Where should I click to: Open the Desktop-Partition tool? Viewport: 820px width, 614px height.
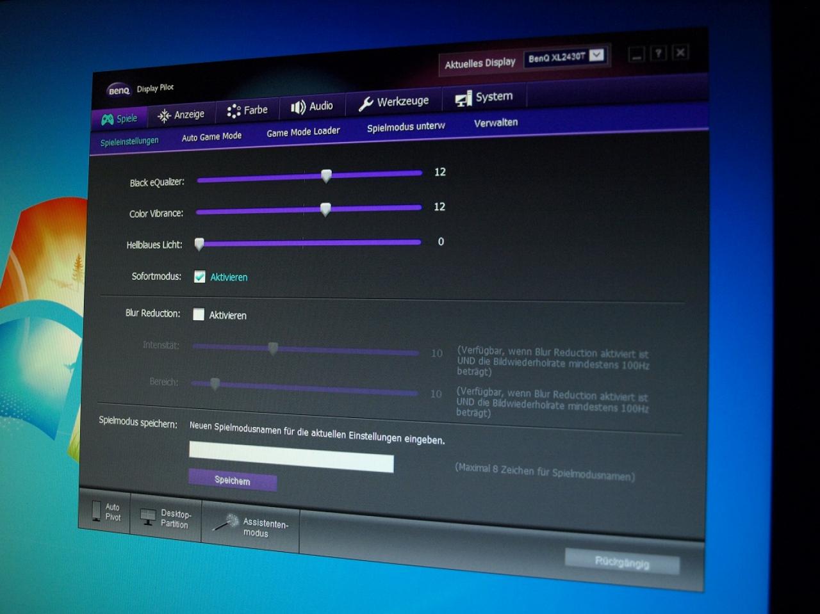tap(167, 519)
